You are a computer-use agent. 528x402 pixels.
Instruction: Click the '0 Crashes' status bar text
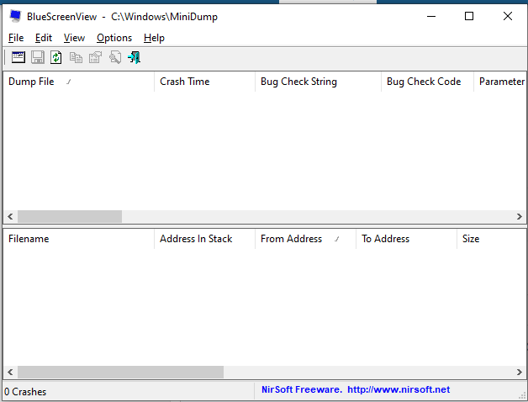coord(25,392)
